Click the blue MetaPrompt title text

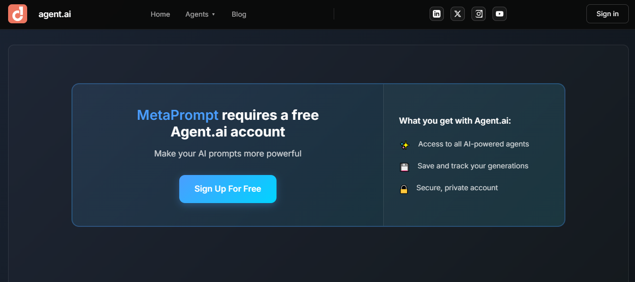[x=177, y=115]
